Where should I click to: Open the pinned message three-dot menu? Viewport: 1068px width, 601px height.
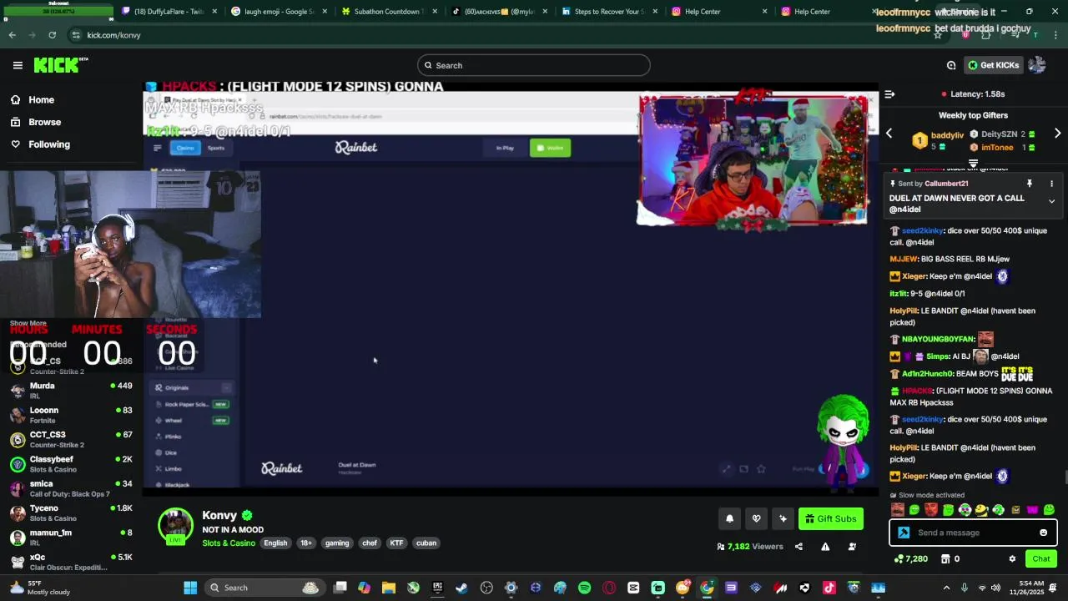coord(1051,184)
